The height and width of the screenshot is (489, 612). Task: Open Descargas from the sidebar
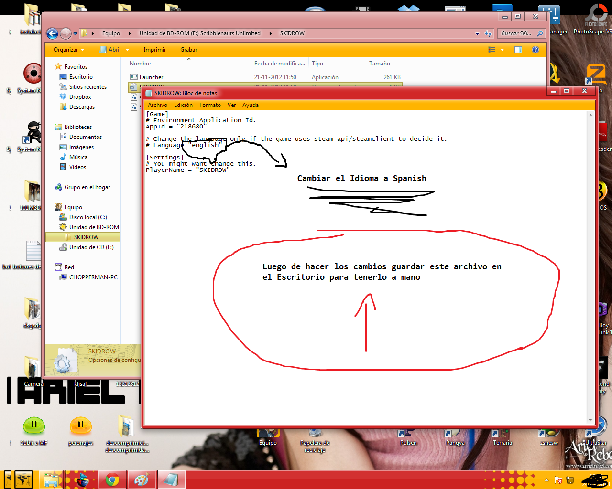77,107
